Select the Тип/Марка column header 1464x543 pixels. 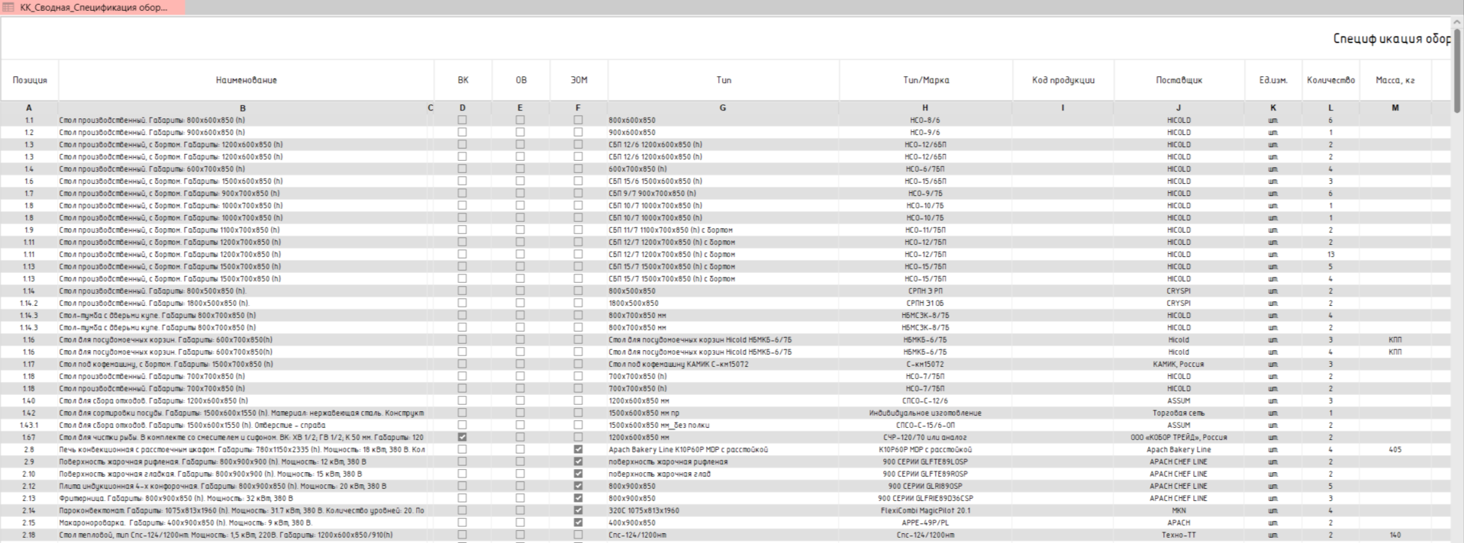tap(925, 80)
